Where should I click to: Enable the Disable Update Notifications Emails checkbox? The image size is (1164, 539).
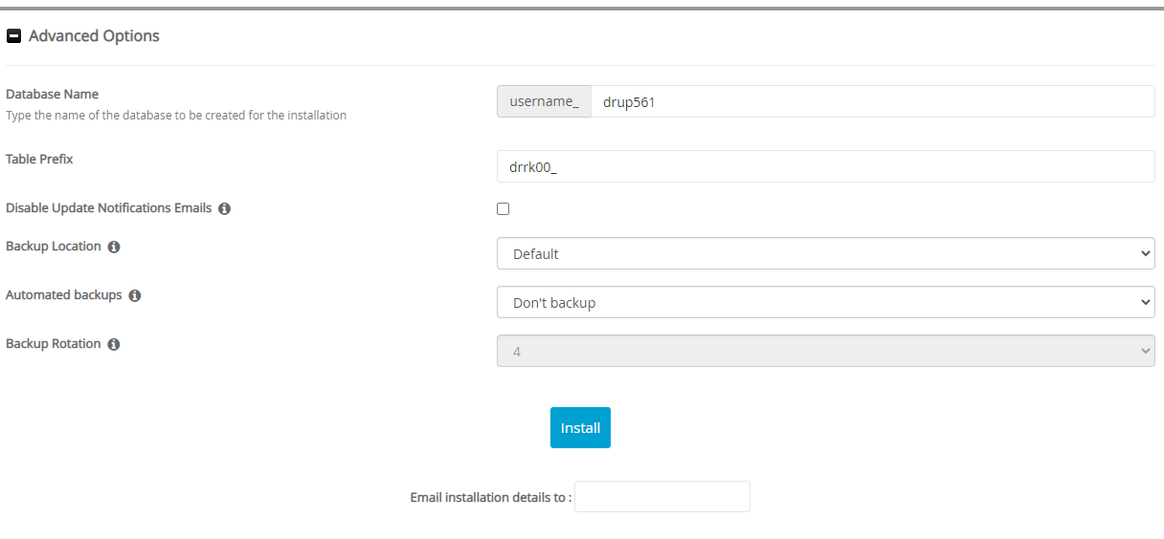coord(504,208)
